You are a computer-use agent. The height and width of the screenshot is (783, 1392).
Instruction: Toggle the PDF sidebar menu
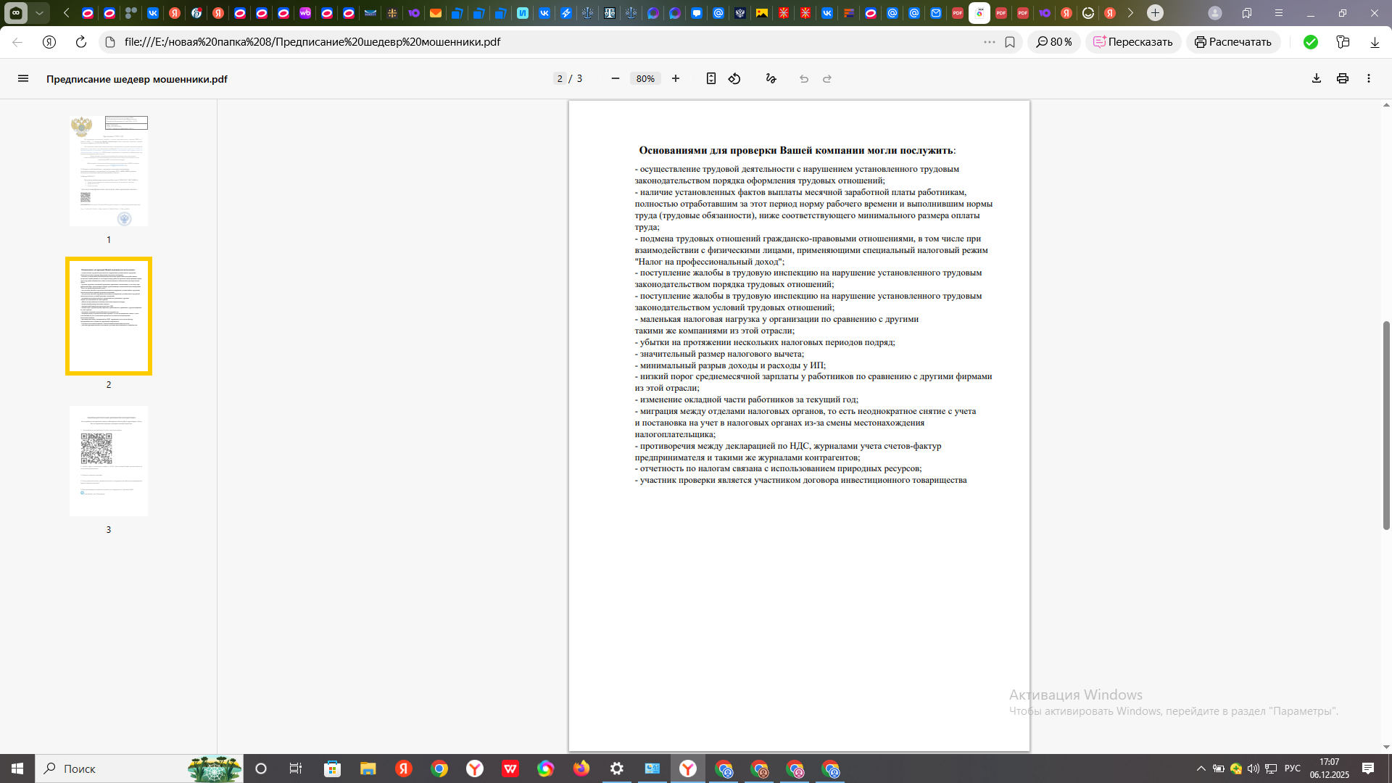click(23, 78)
